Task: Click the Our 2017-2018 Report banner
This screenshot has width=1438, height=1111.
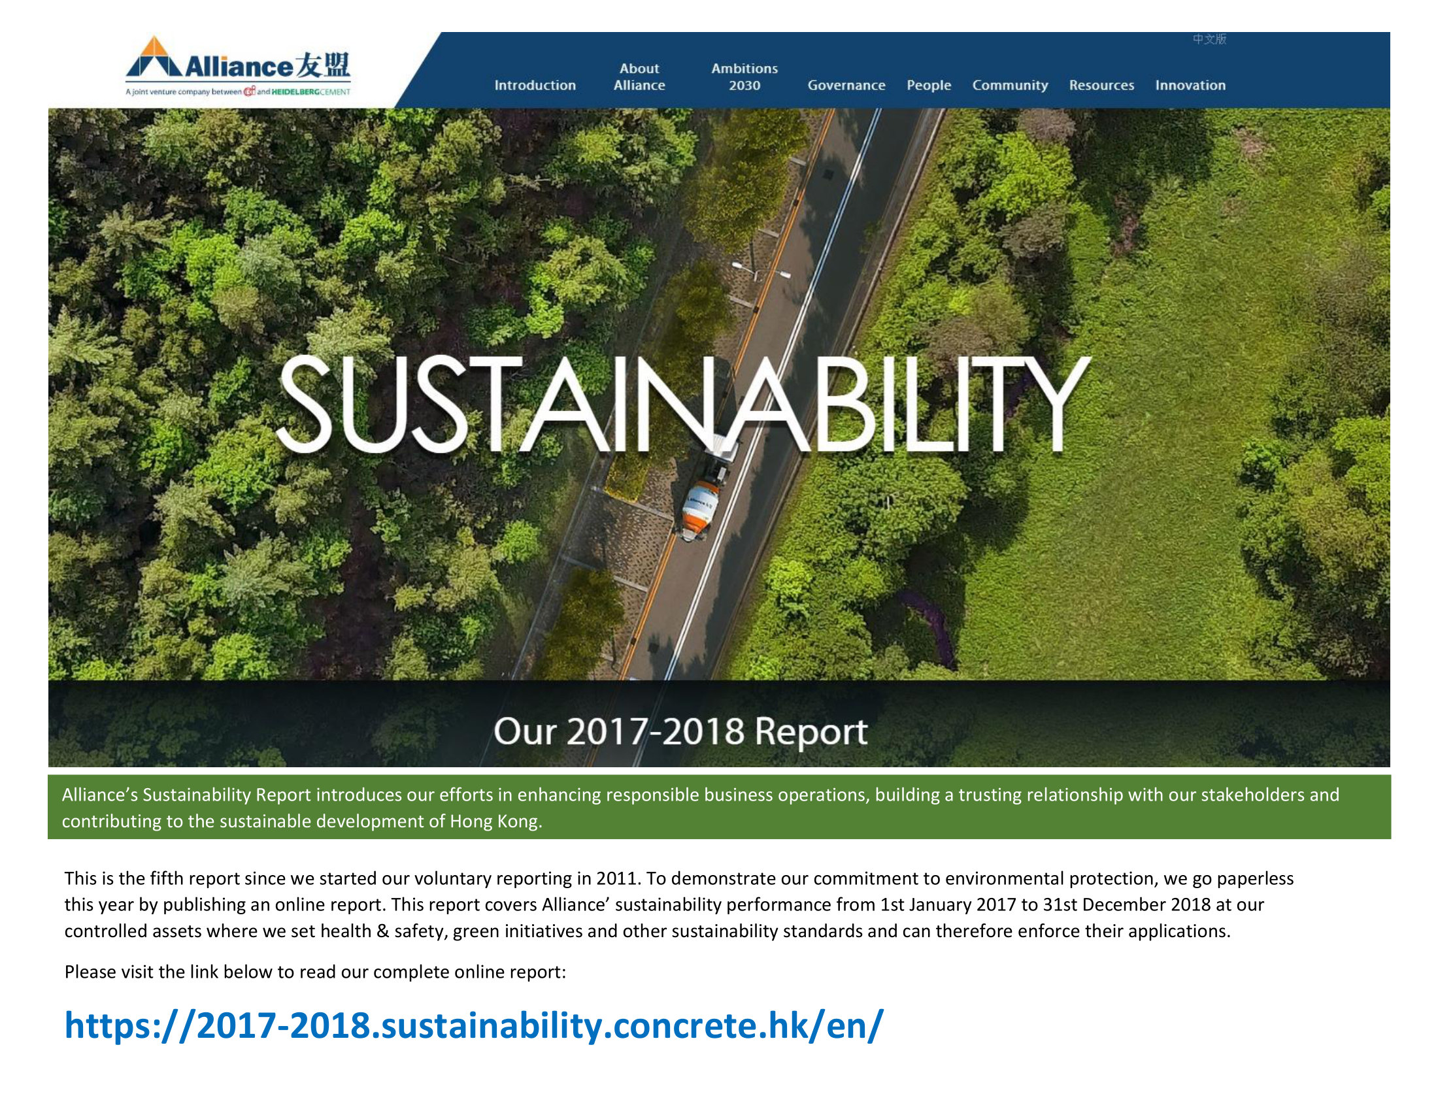Action: (x=680, y=731)
